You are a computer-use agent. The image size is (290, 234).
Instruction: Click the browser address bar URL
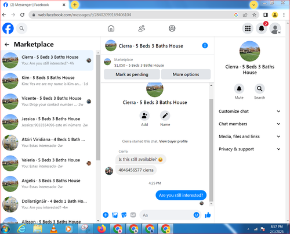tap(85, 15)
